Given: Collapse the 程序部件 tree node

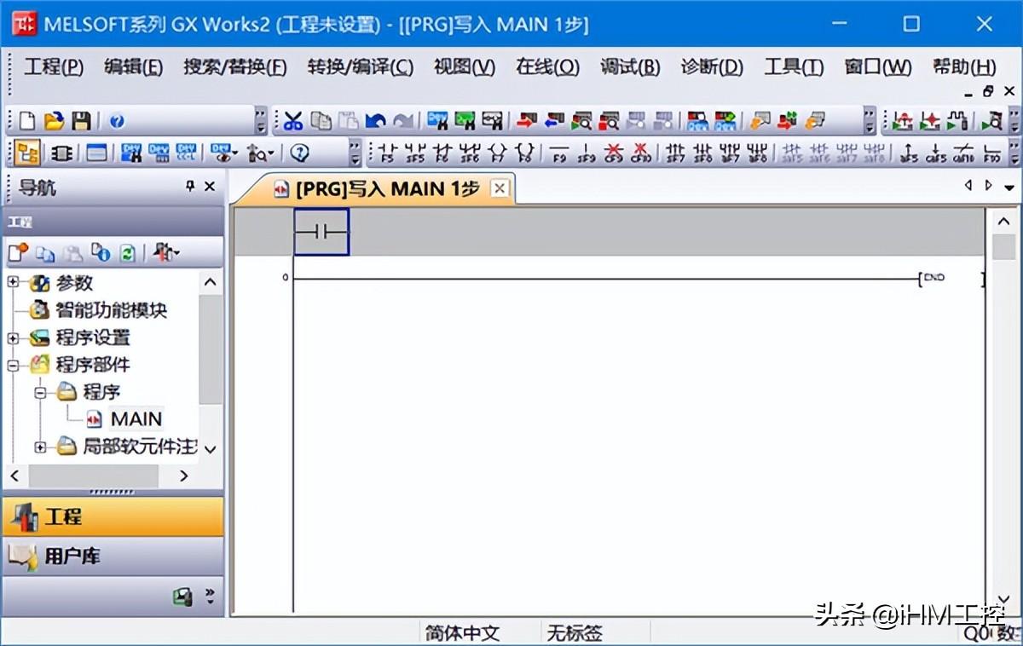Looking at the screenshot, I should (x=13, y=365).
